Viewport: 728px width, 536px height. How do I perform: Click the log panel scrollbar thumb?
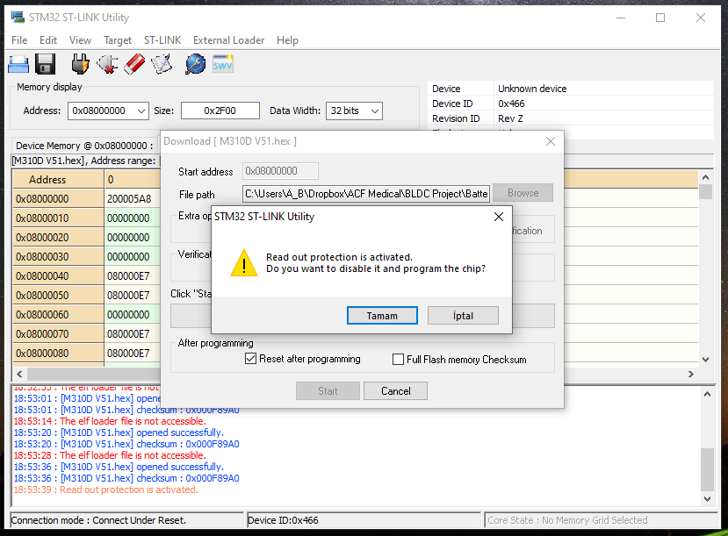pyautogui.click(x=707, y=468)
